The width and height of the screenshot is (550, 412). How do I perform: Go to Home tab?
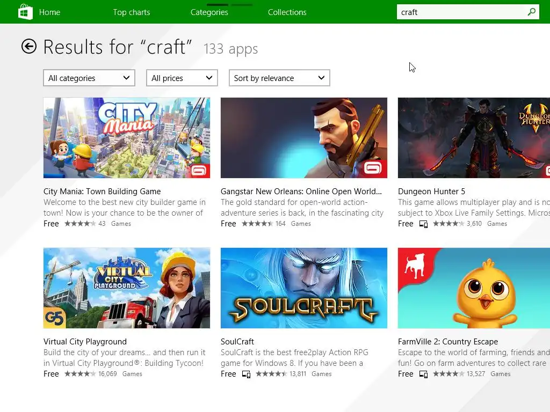pos(49,12)
